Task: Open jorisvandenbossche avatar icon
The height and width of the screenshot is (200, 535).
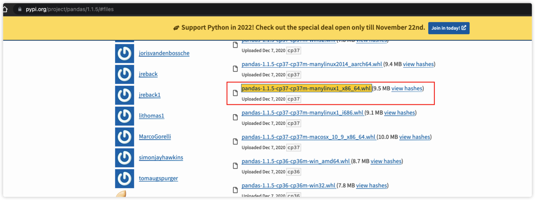Action: point(125,54)
